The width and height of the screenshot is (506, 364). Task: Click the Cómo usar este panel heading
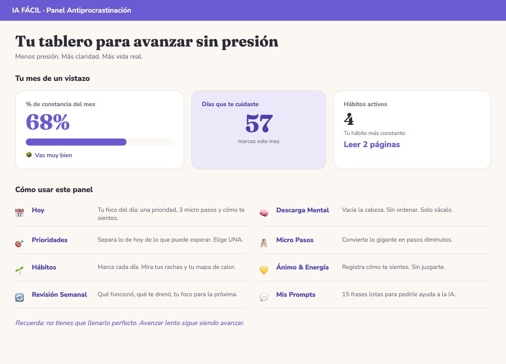[x=54, y=190]
